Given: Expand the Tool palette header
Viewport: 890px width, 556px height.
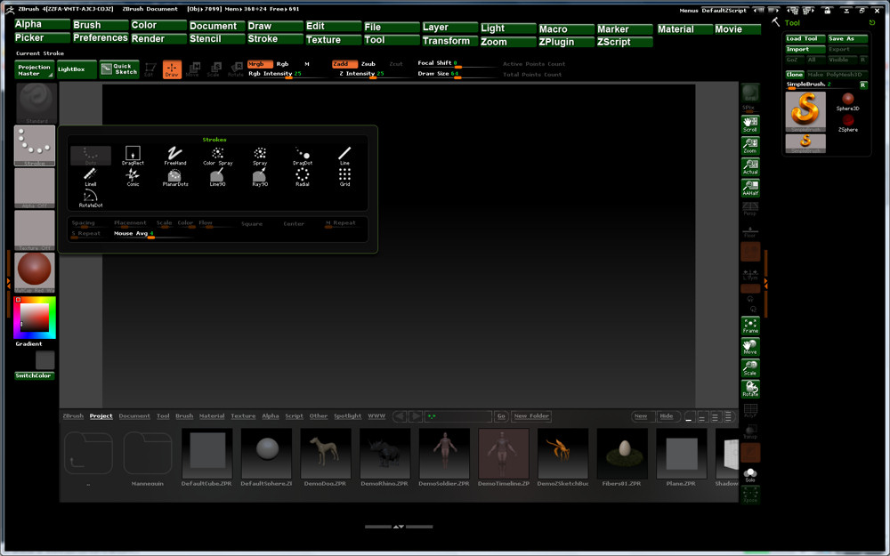Looking at the screenshot, I should tap(792, 21).
